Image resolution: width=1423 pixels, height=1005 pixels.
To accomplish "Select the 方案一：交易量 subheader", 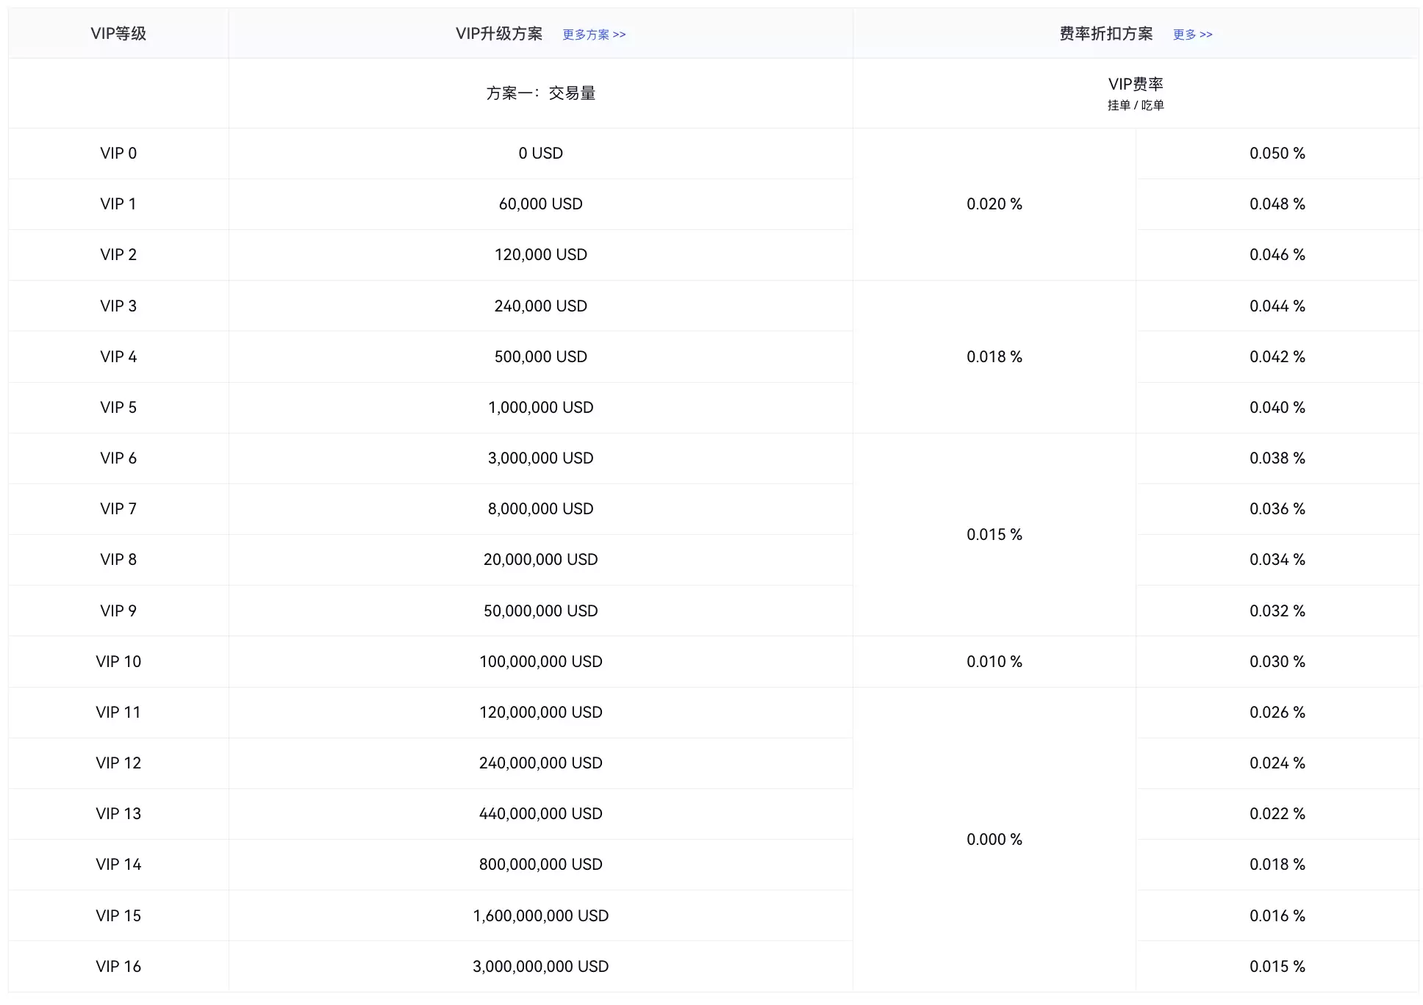I will pyautogui.click(x=540, y=93).
